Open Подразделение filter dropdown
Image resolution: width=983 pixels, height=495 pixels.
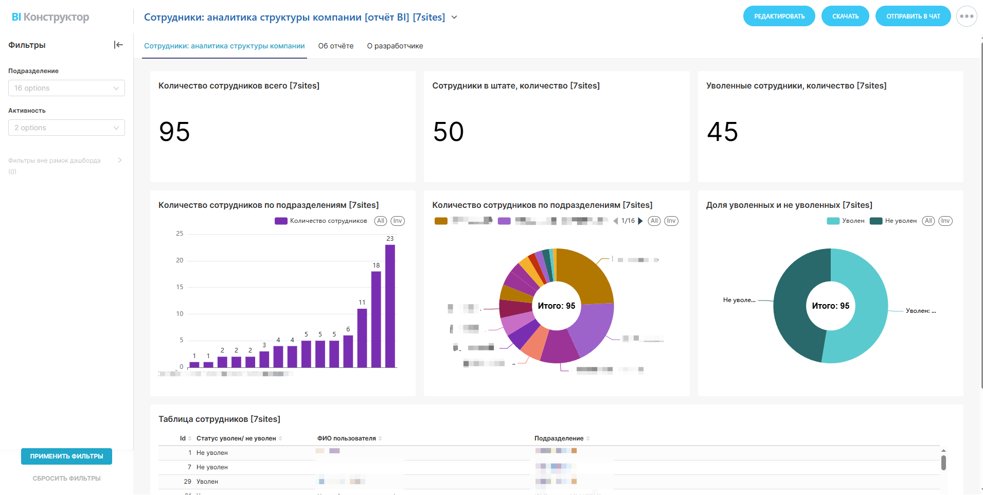coord(66,88)
